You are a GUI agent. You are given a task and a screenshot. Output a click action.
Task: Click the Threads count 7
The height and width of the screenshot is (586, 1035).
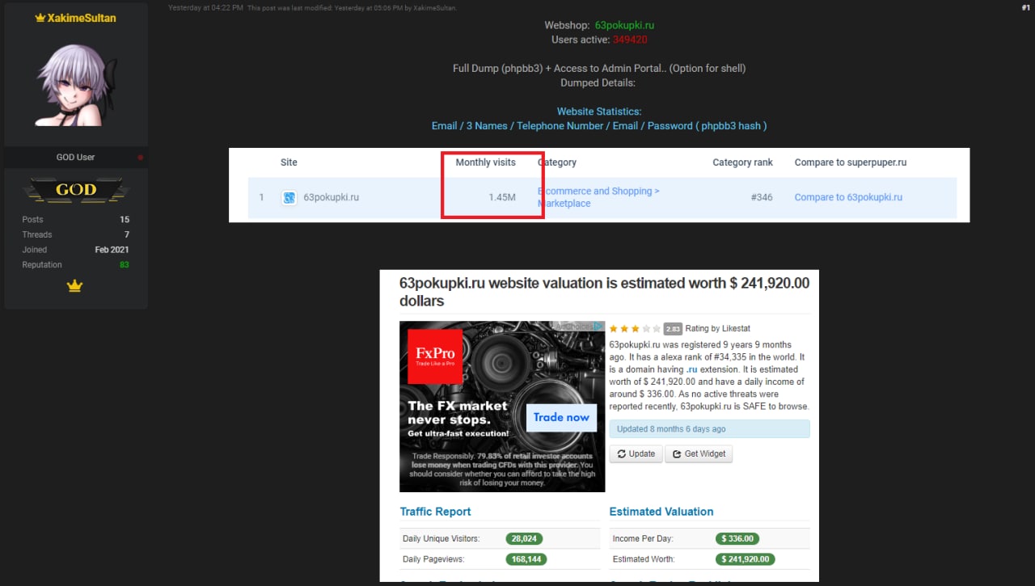pyautogui.click(x=127, y=235)
